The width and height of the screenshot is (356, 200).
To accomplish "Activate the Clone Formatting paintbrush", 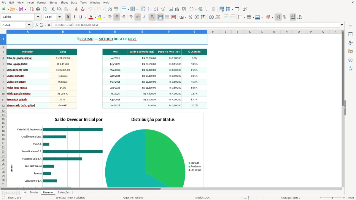I will tap(76, 9).
